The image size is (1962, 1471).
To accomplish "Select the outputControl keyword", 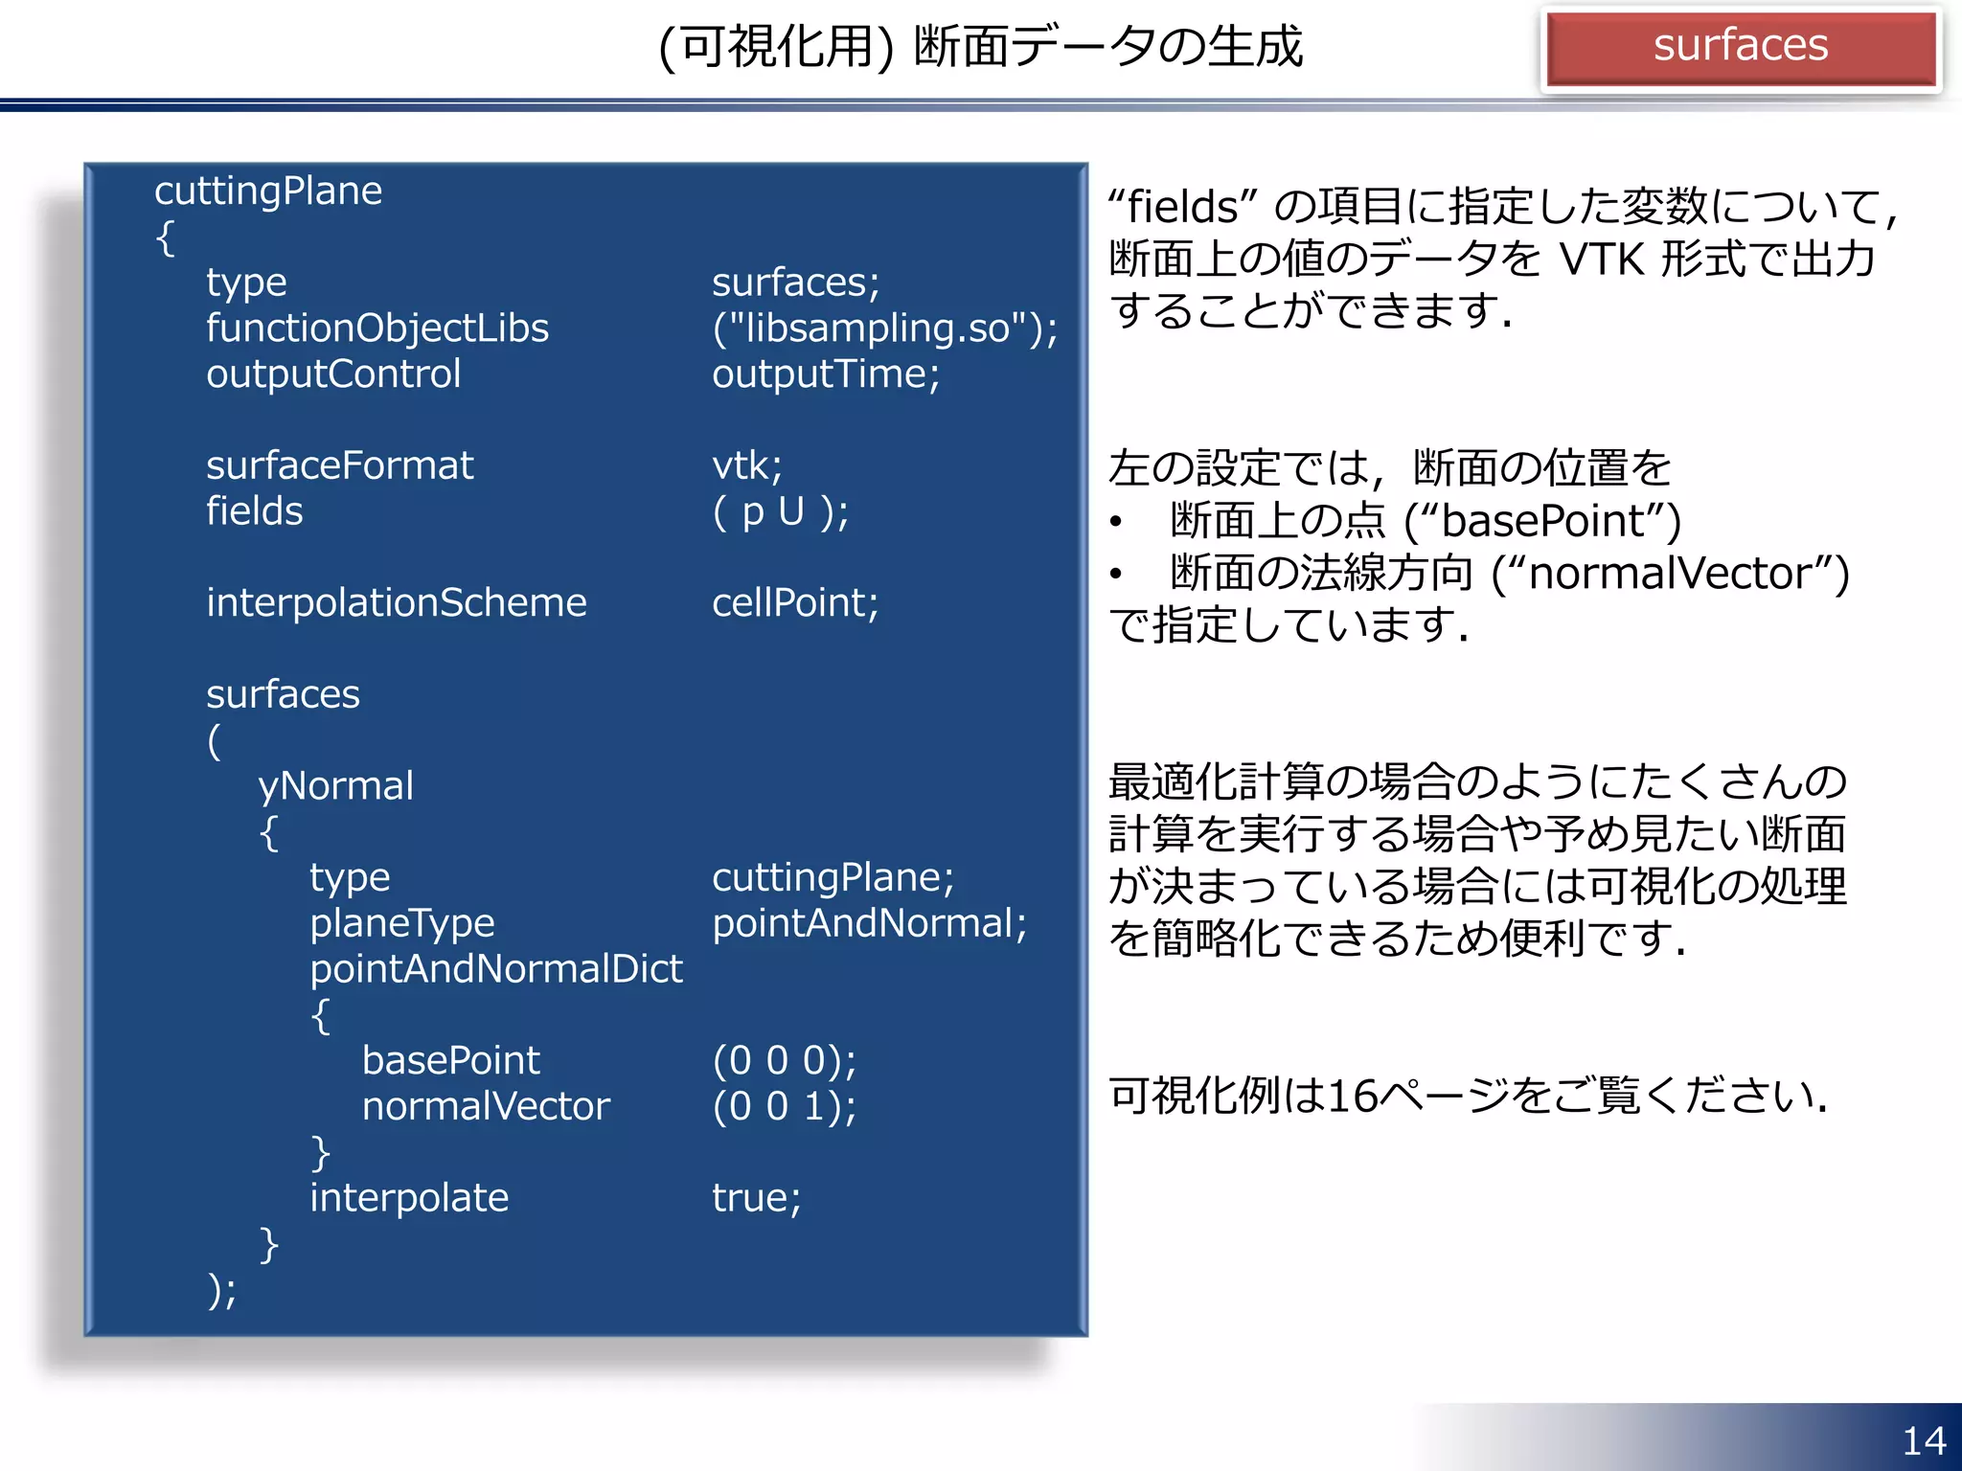I will tap(333, 373).
